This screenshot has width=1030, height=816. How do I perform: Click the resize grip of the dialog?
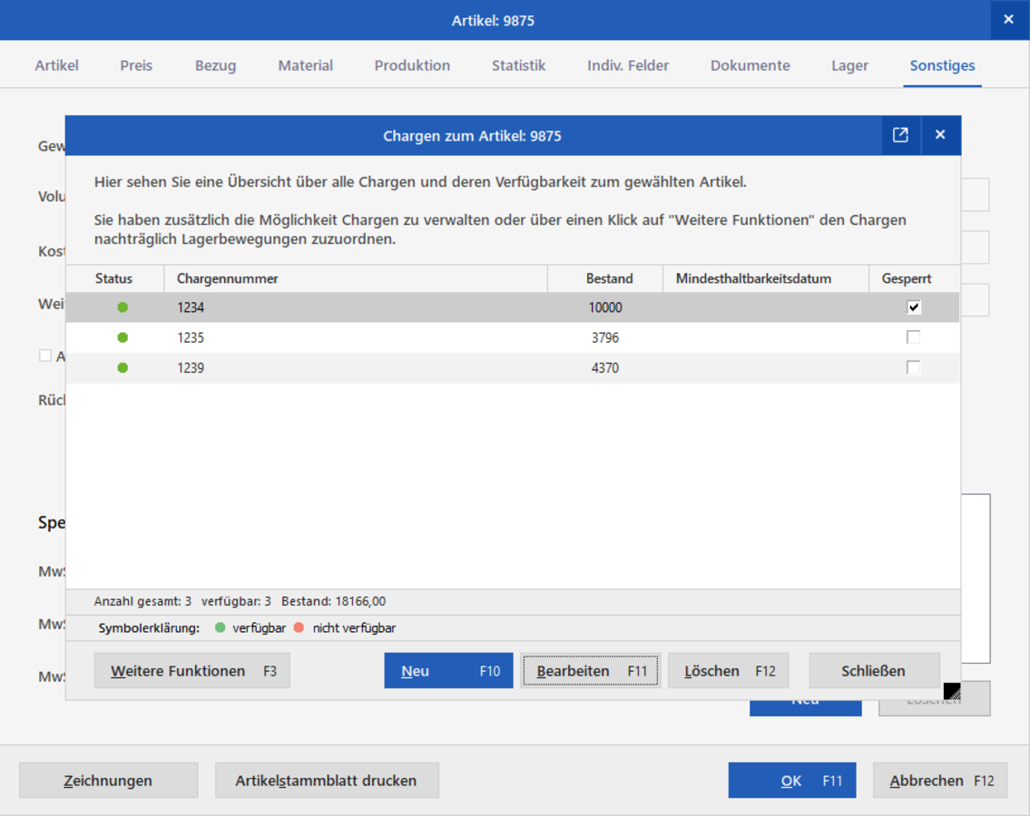pyautogui.click(x=952, y=691)
